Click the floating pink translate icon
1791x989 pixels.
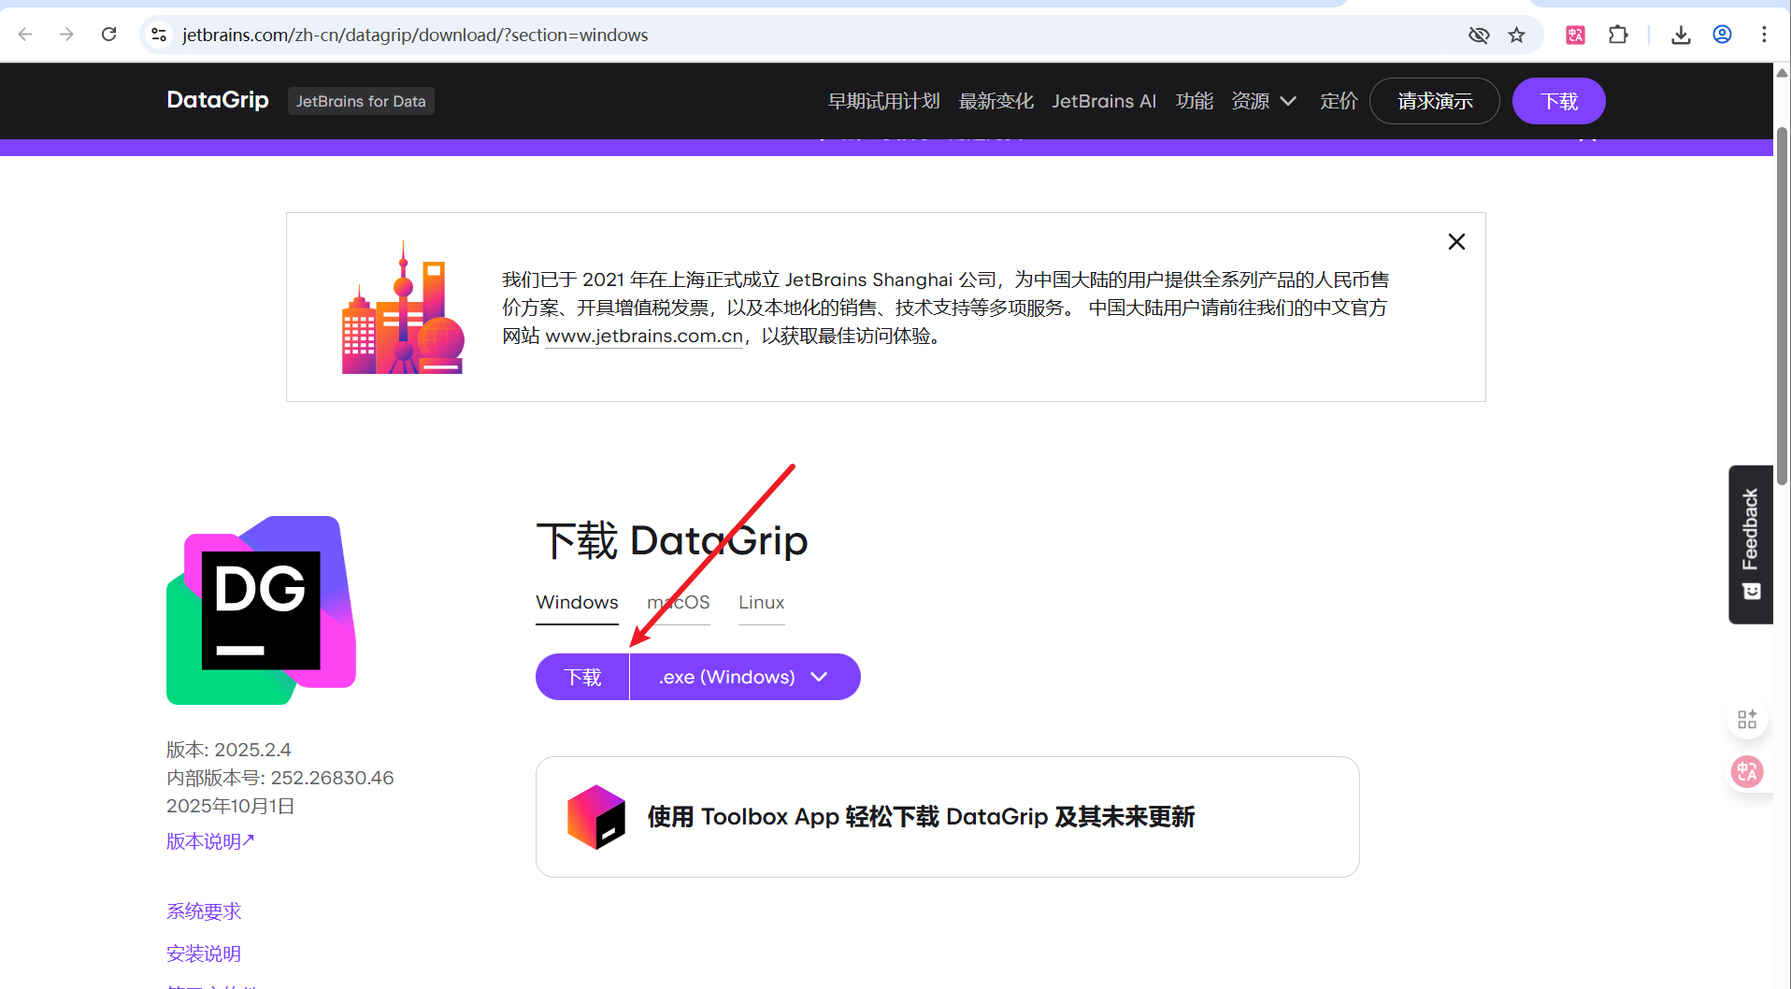click(x=1746, y=771)
